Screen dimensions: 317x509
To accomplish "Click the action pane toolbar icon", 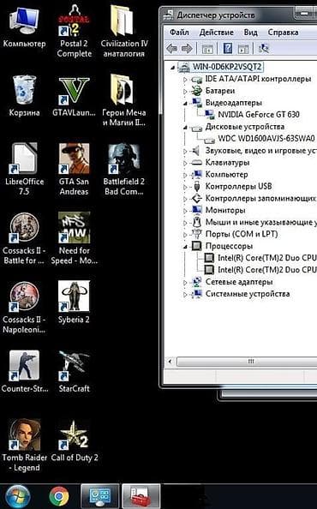I will 243,49.
